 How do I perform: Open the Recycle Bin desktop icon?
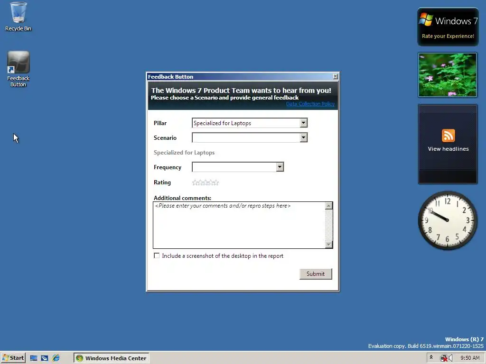(19, 17)
